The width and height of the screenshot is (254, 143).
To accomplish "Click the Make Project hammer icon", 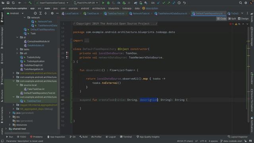I will click(x=30, y=3).
